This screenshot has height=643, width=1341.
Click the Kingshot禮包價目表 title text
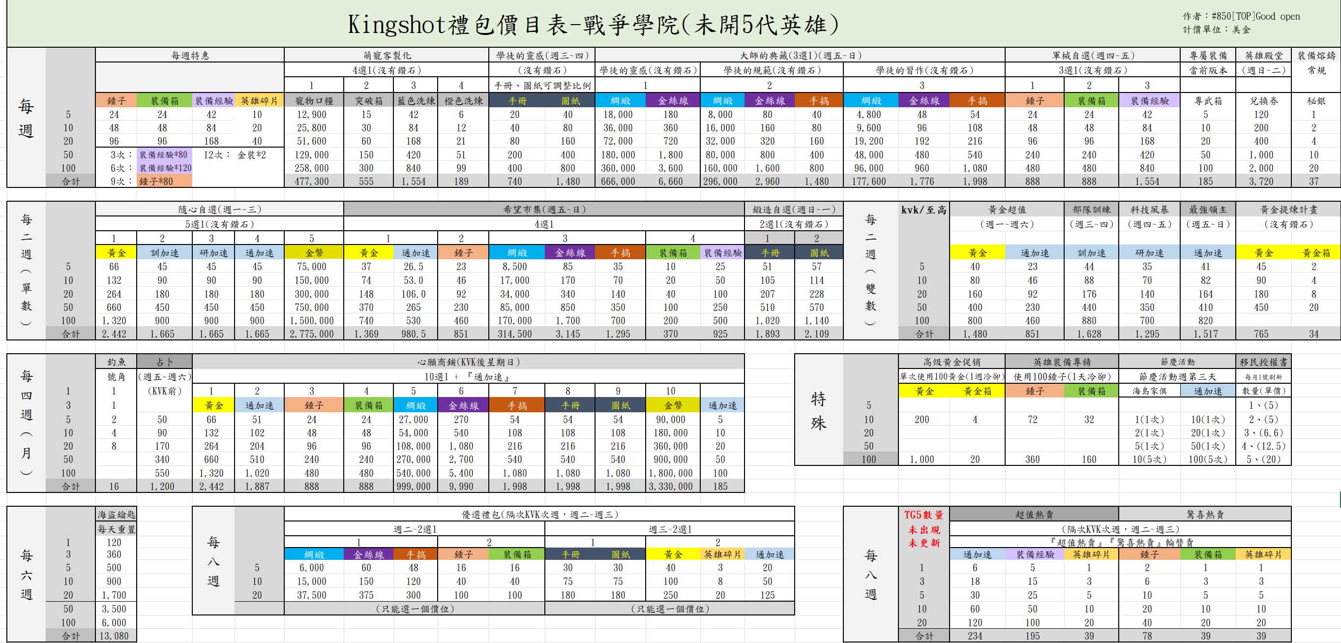click(x=594, y=25)
